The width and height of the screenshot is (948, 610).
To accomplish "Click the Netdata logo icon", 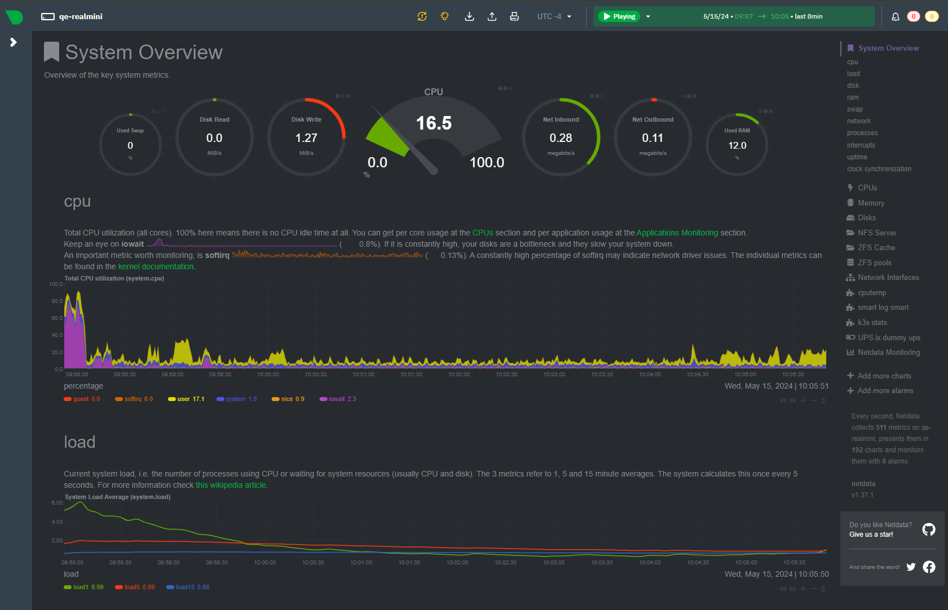I will tap(15, 17).
